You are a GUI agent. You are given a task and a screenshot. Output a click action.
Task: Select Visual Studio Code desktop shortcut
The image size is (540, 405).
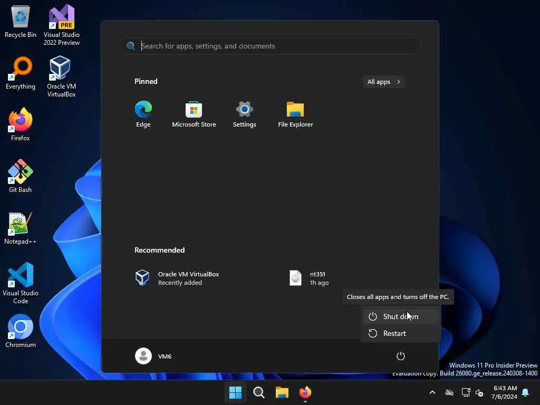coord(21,283)
